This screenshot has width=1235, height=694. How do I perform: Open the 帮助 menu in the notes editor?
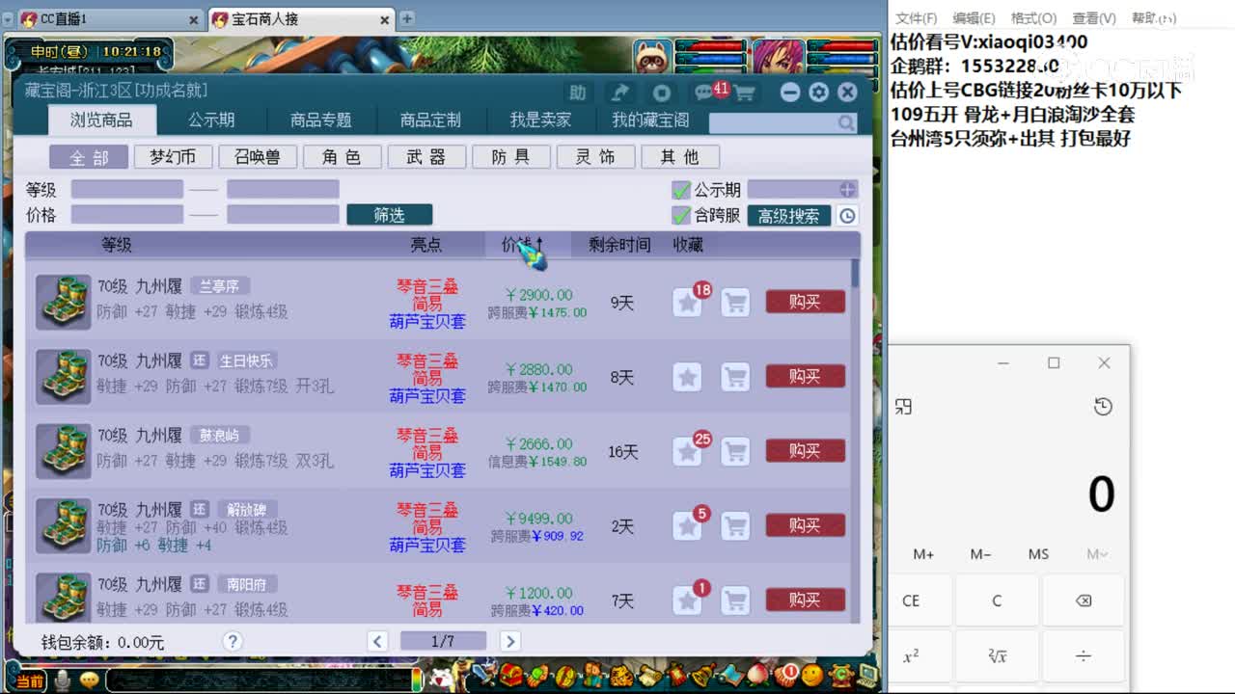click(x=1154, y=17)
